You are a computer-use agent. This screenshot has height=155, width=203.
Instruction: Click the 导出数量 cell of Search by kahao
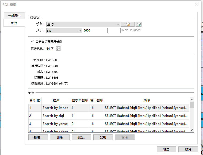click(x=97, y=108)
